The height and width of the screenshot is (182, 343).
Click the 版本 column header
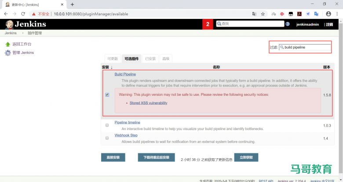[327, 67]
